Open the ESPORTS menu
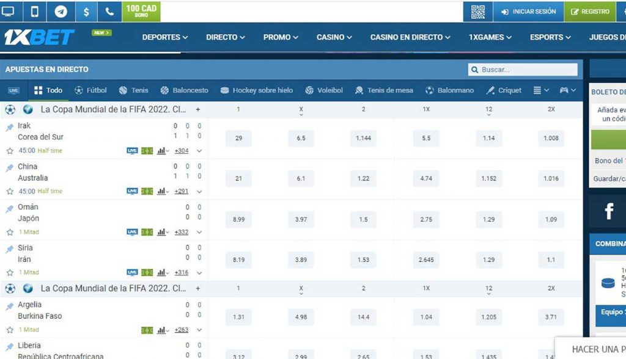The height and width of the screenshot is (359, 626). point(550,37)
